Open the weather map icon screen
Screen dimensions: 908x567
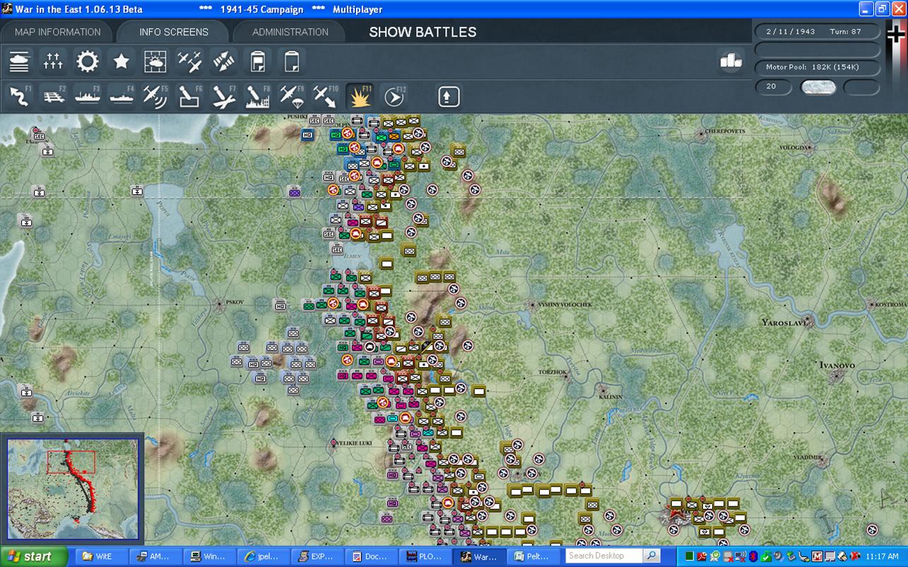pos(155,61)
